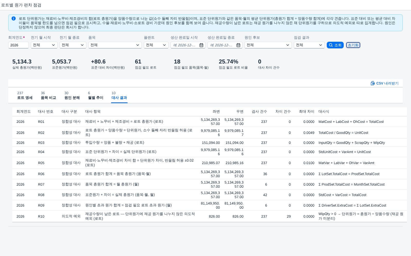Click the CSV download spreadsheet icon
The image size is (411, 256).
(373, 83)
